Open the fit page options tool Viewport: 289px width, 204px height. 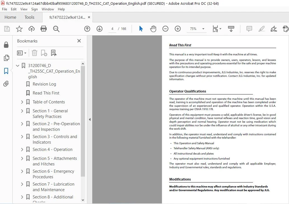tap(217, 29)
